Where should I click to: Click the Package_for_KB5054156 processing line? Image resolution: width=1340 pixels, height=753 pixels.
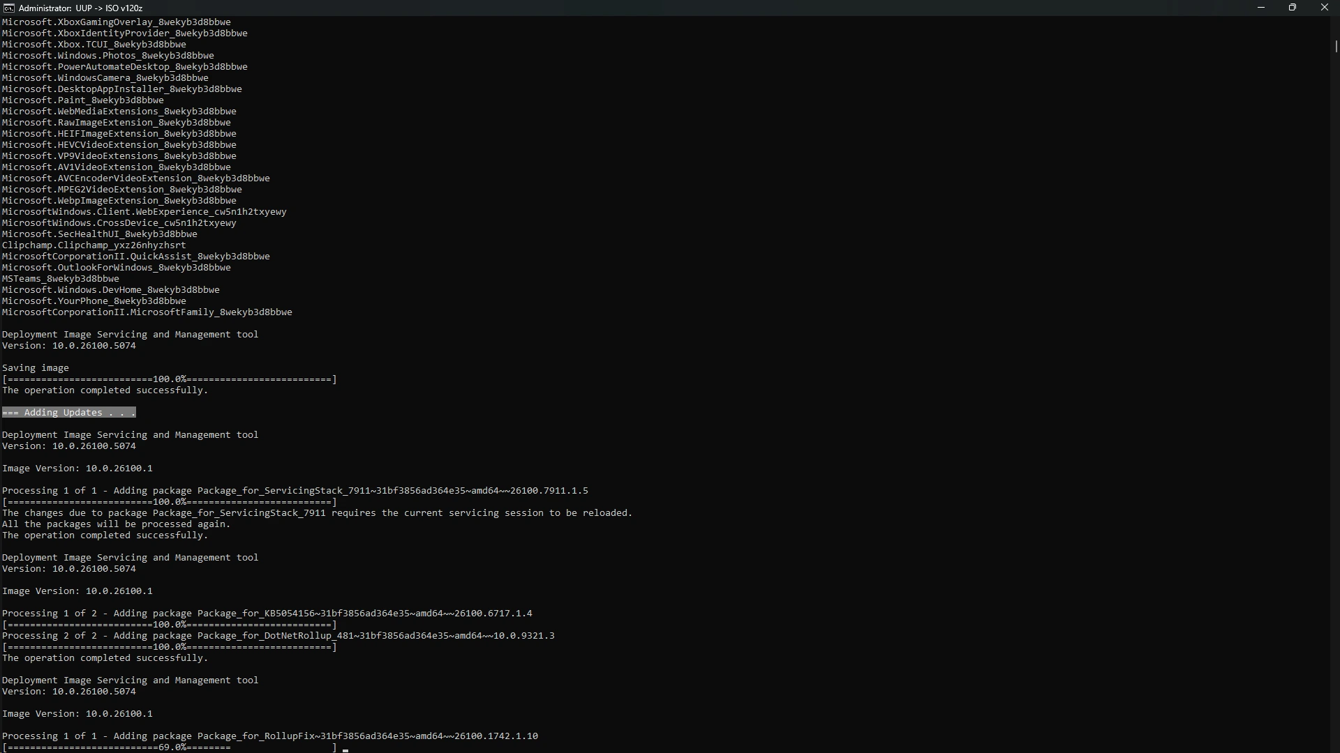click(x=267, y=614)
